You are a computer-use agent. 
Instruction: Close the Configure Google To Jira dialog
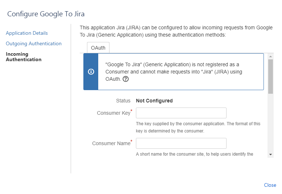270,185
